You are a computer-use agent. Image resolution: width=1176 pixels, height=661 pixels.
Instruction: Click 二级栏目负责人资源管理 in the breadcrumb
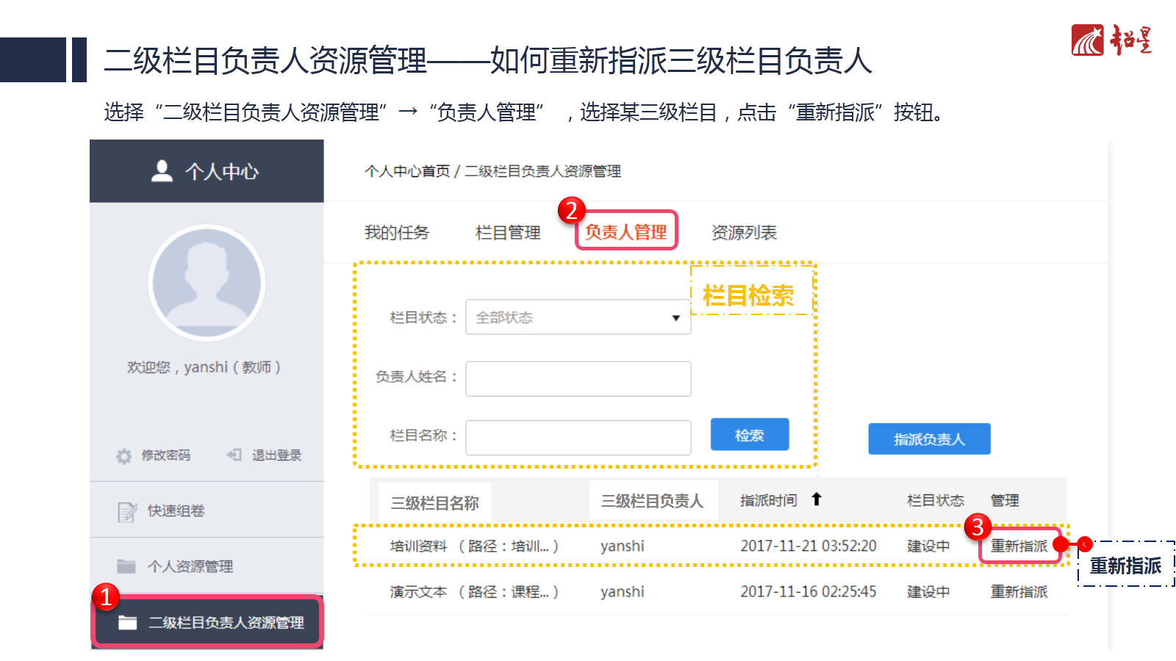[542, 171]
